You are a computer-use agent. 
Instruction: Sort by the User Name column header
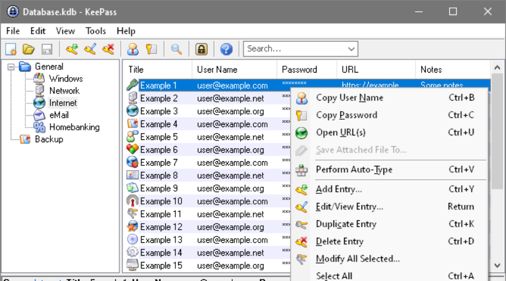(234, 70)
